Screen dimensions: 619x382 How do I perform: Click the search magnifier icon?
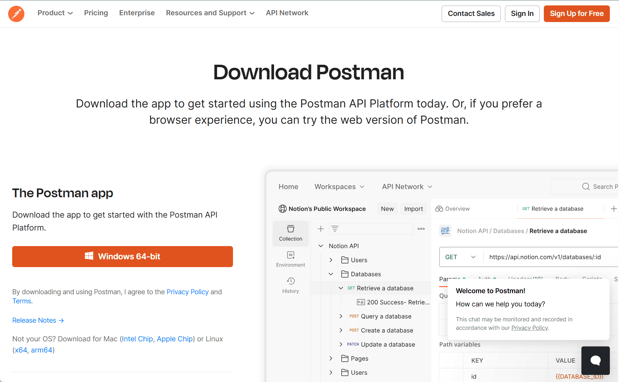[x=585, y=186]
